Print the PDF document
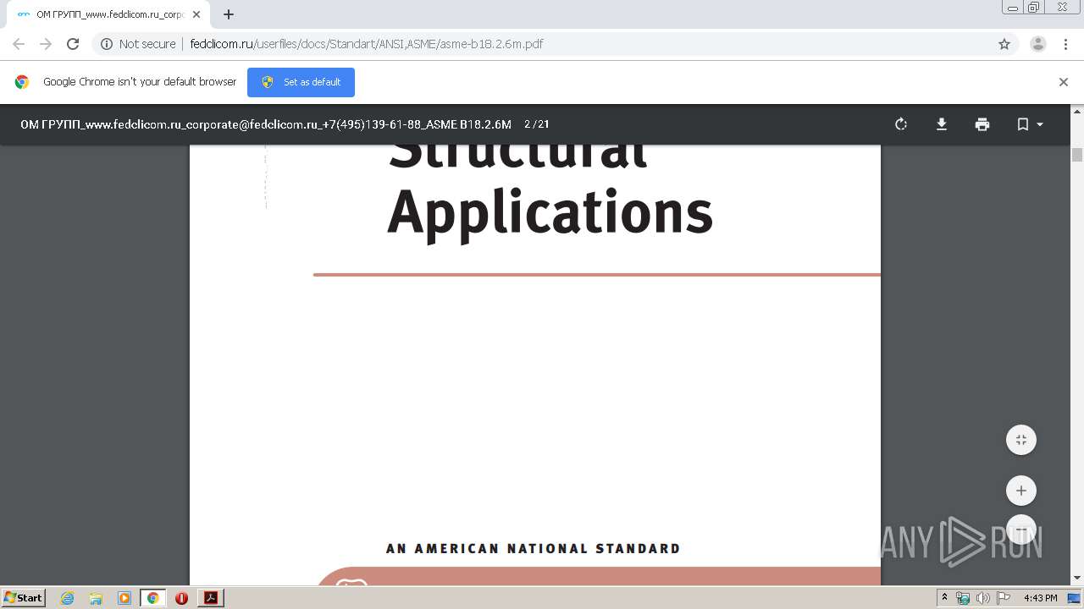Viewport: 1084px width, 609px height. point(982,124)
